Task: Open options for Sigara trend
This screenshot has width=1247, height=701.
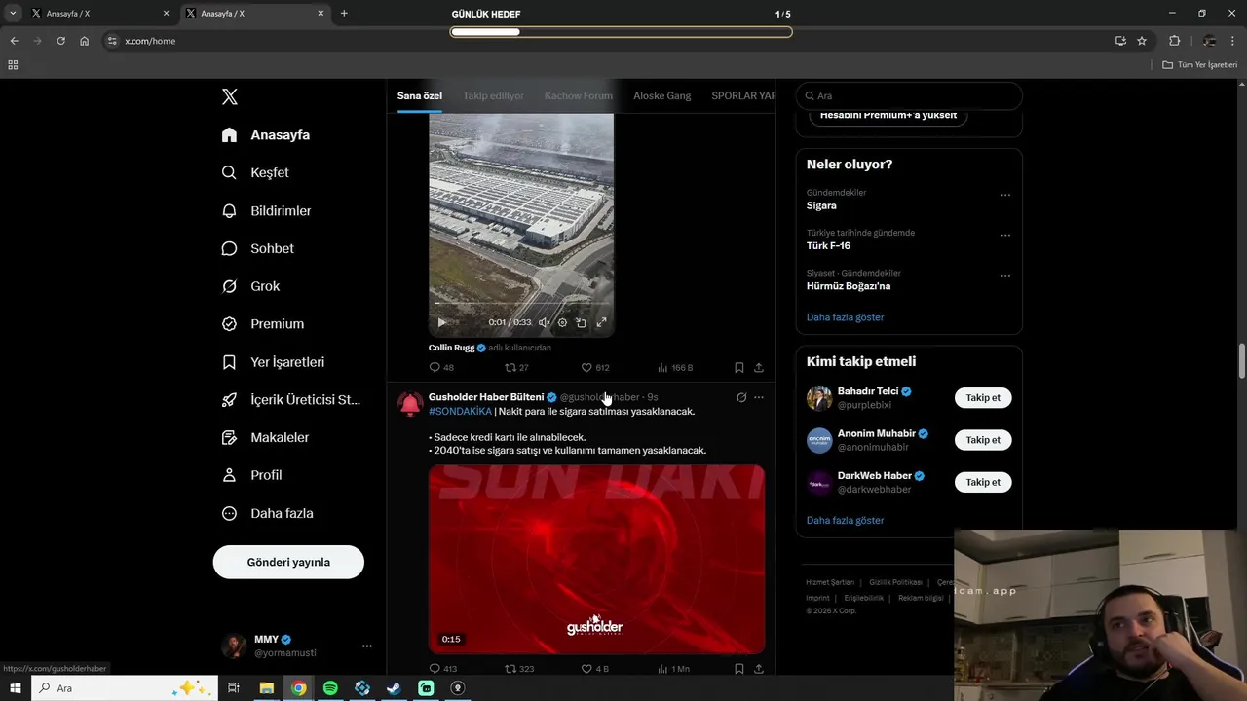Action: click(x=1005, y=195)
